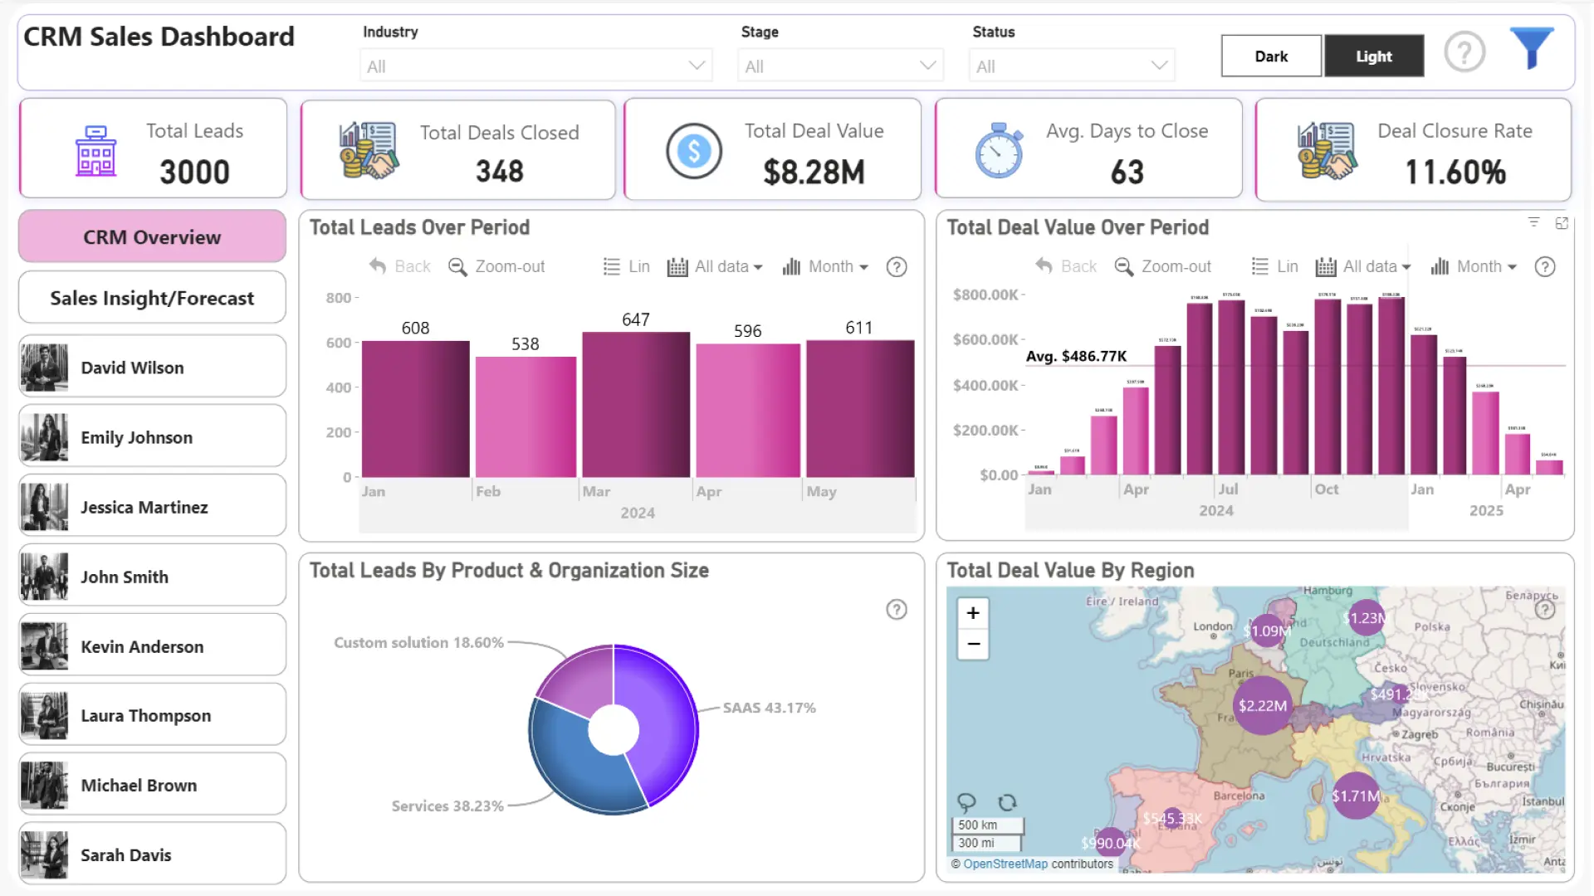Image resolution: width=1594 pixels, height=896 pixels.
Task: Select the Mar bar labeled 647
Action: (636, 405)
